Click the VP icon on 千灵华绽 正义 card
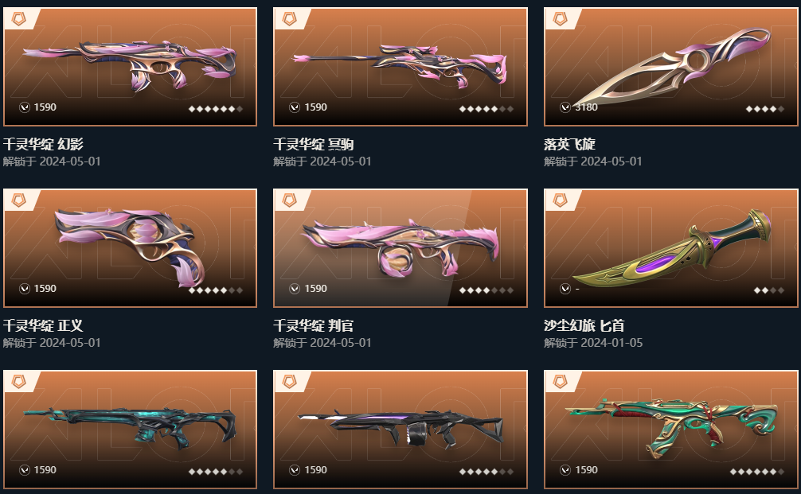The image size is (801, 494). (25, 289)
